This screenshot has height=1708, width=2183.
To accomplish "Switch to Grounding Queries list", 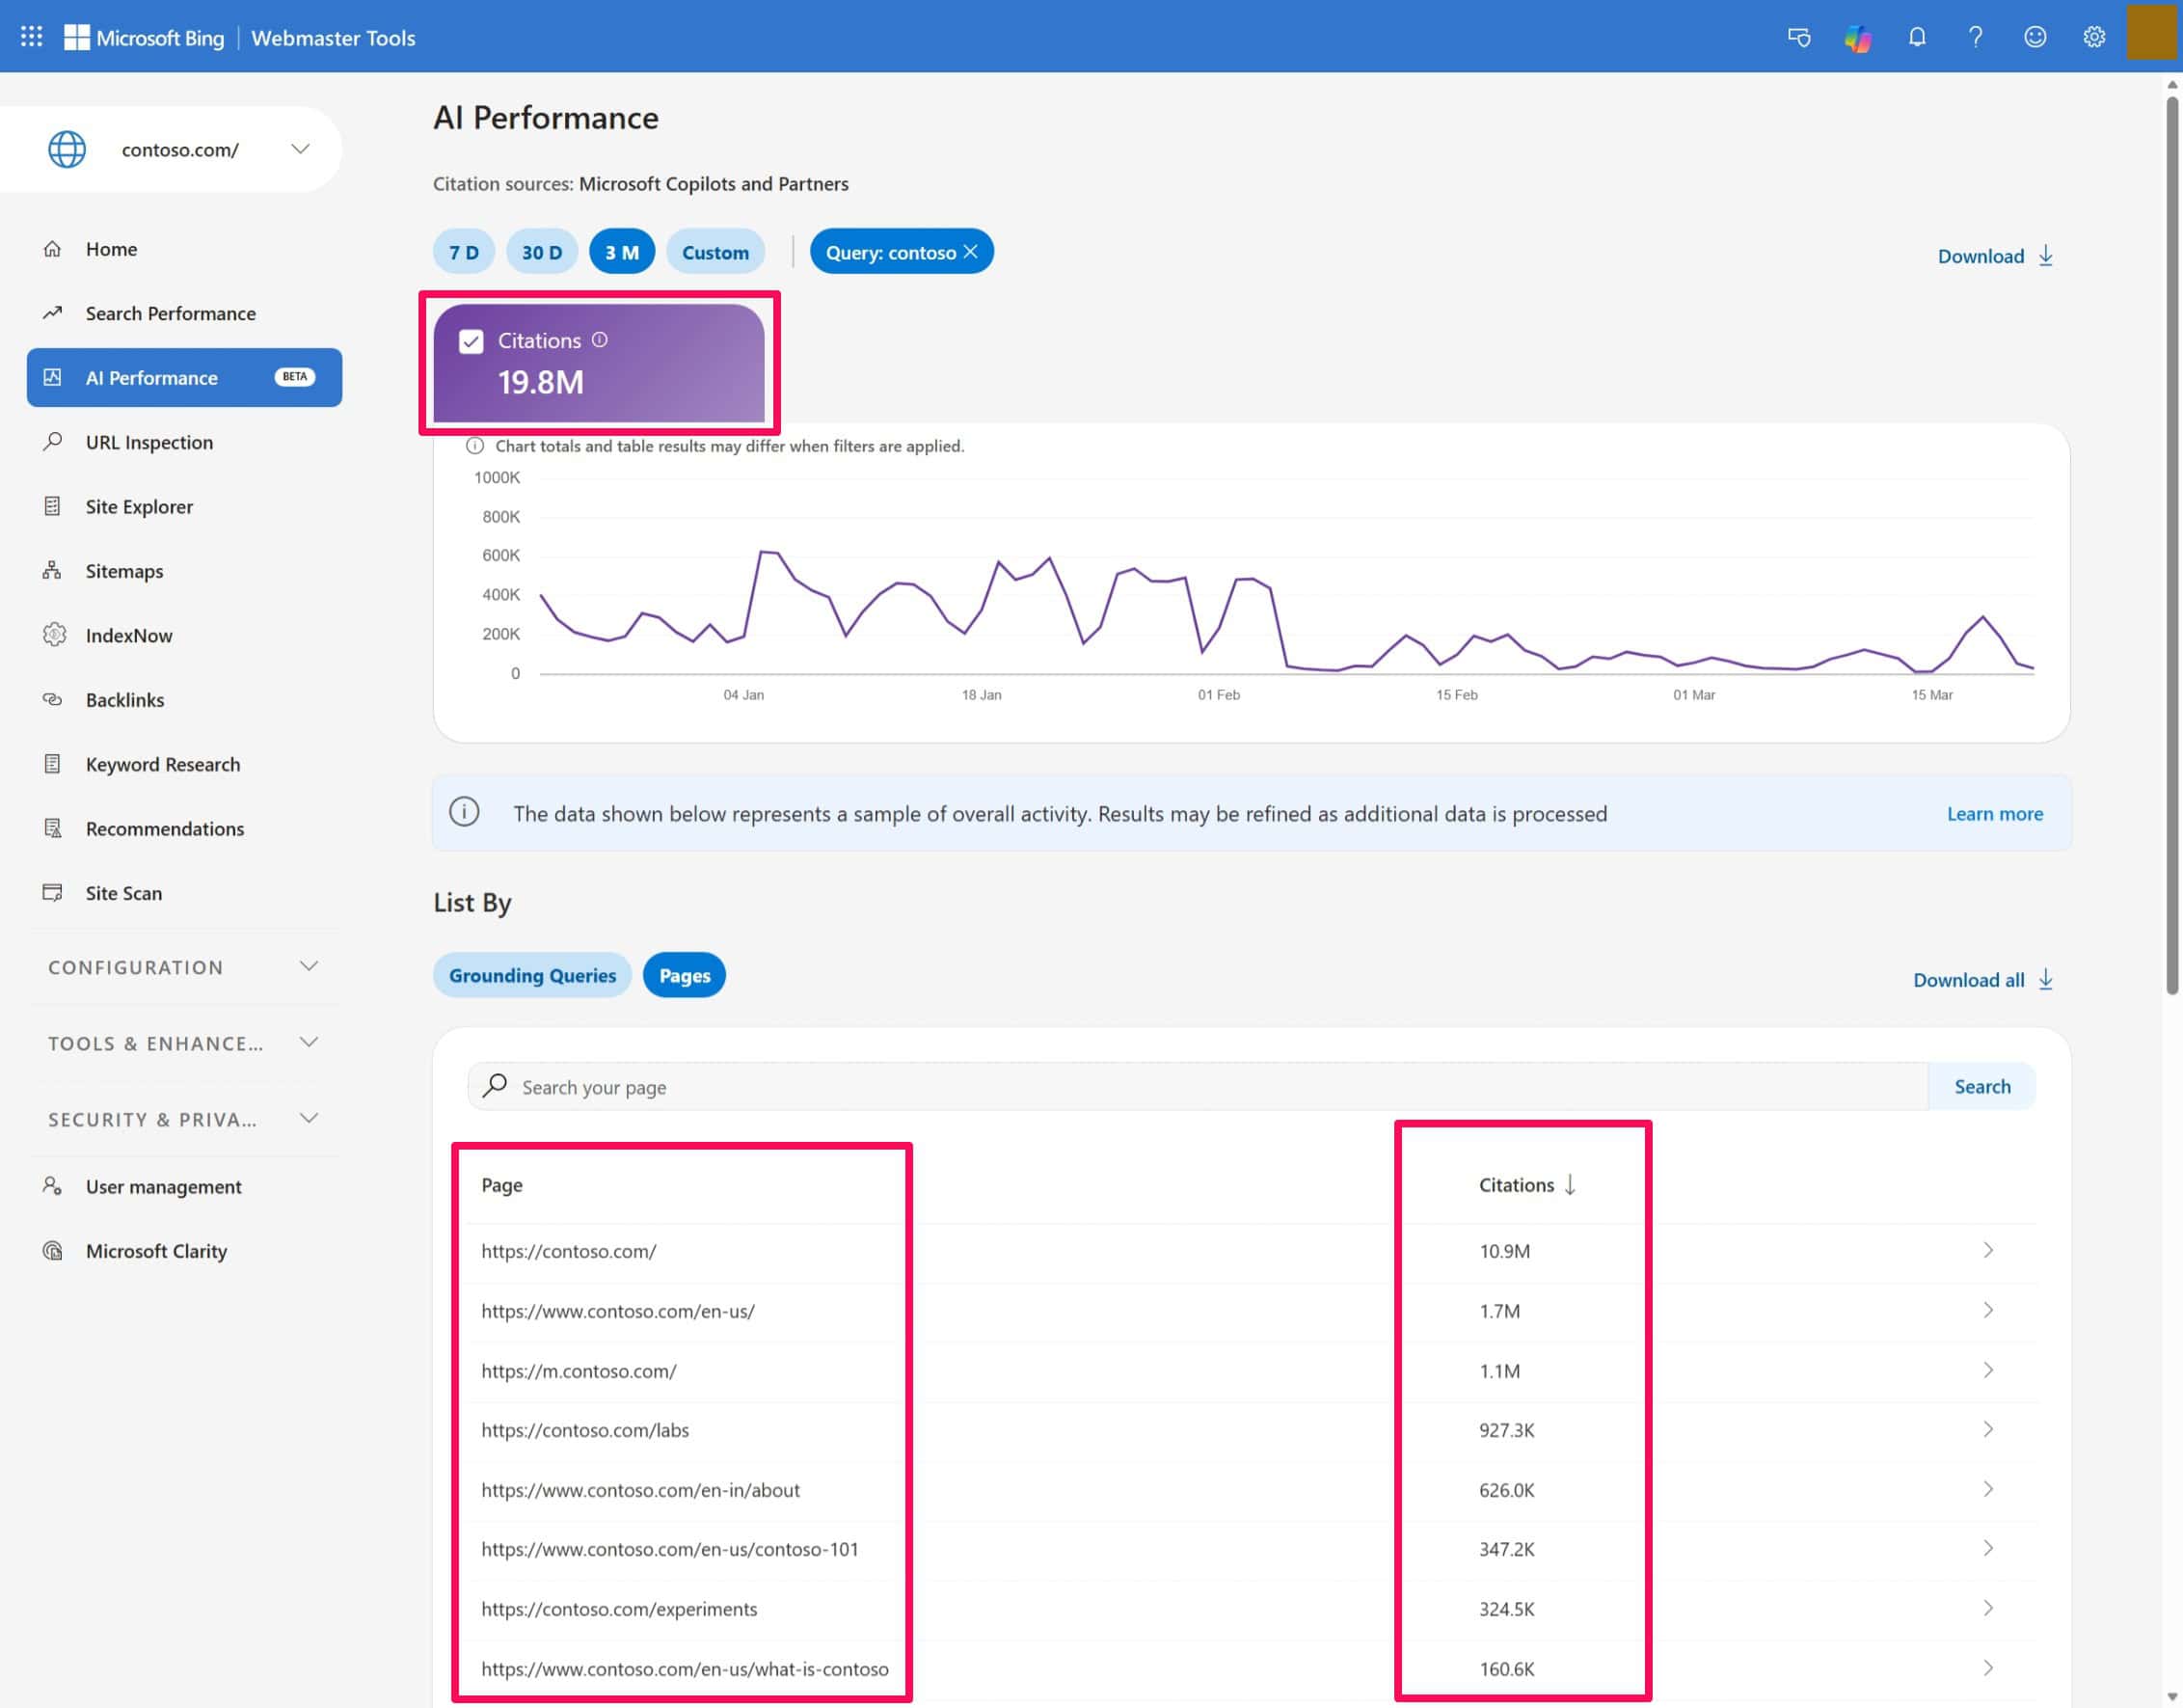I will tap(531, 975).
